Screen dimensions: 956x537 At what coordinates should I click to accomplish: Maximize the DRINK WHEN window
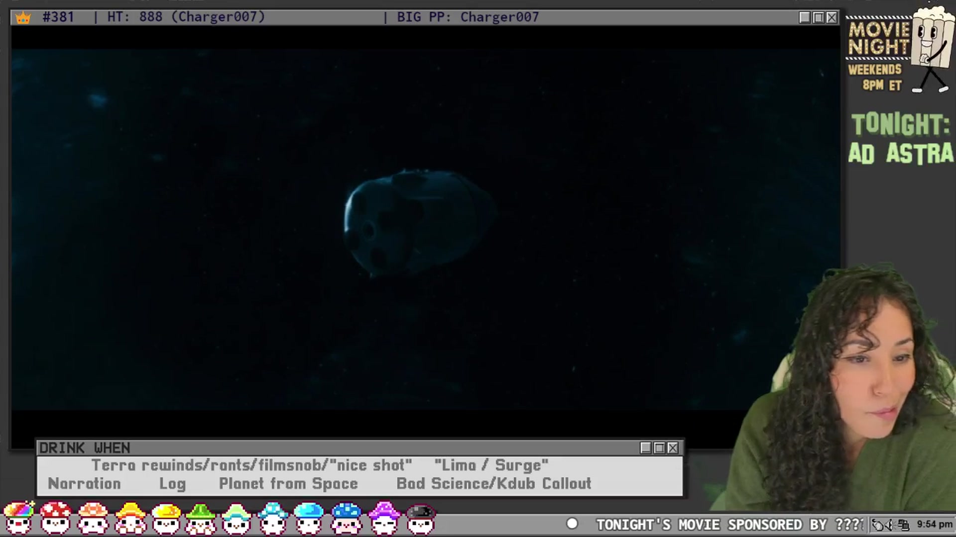click(x=659, y=448)
